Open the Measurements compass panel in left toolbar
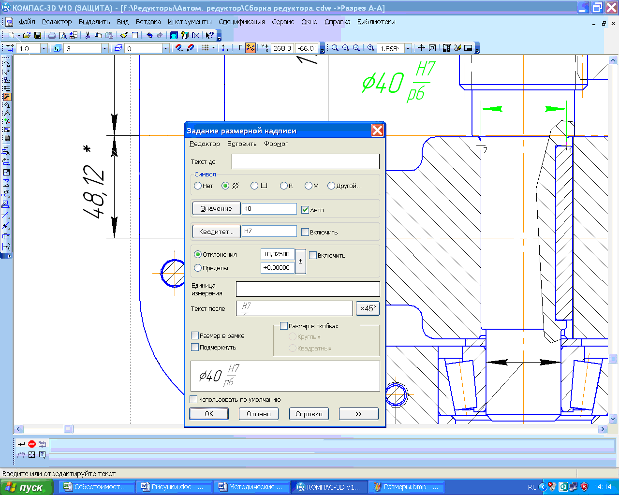This screenshot has height=495, width=619. (x=7, y=113)
